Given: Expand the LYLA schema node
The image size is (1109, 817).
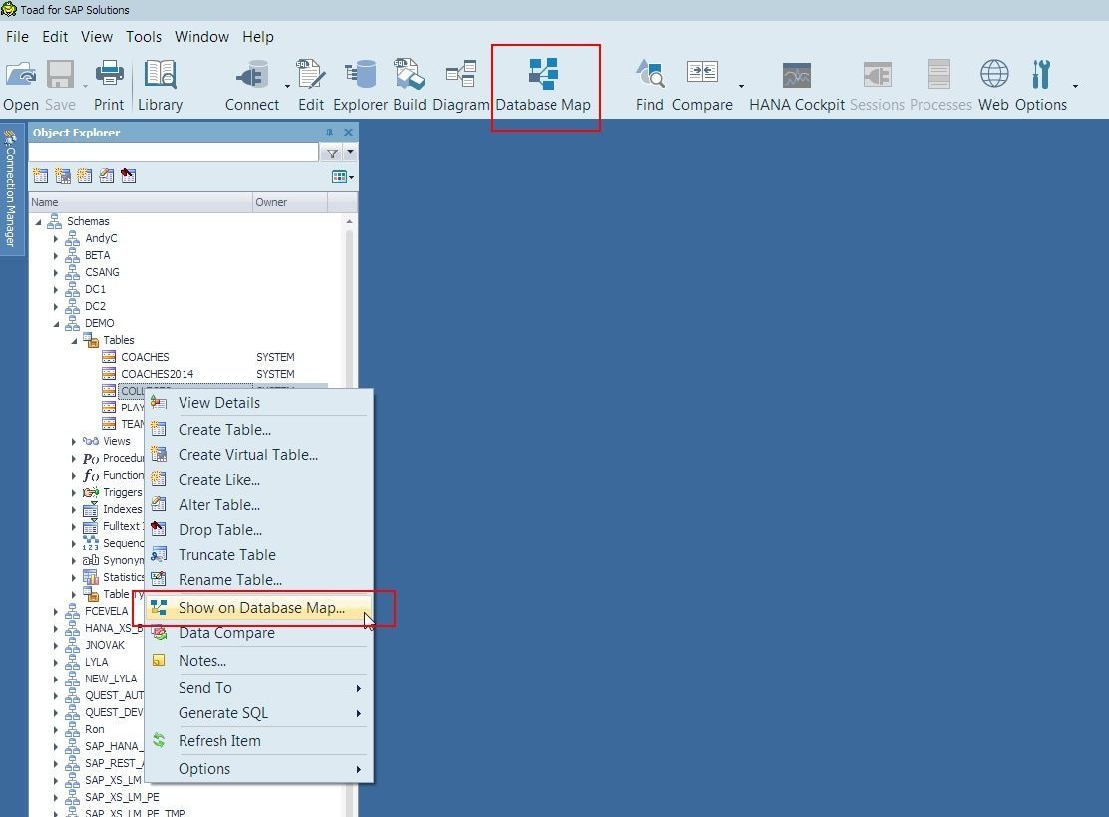Looking at the screenshot, I should [56, 663].
